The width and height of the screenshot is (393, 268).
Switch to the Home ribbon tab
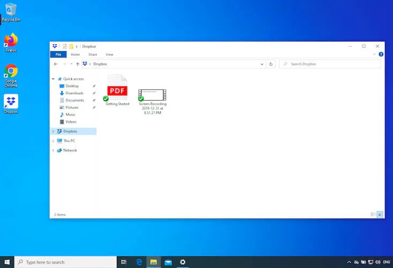click(x=75, y=54)
